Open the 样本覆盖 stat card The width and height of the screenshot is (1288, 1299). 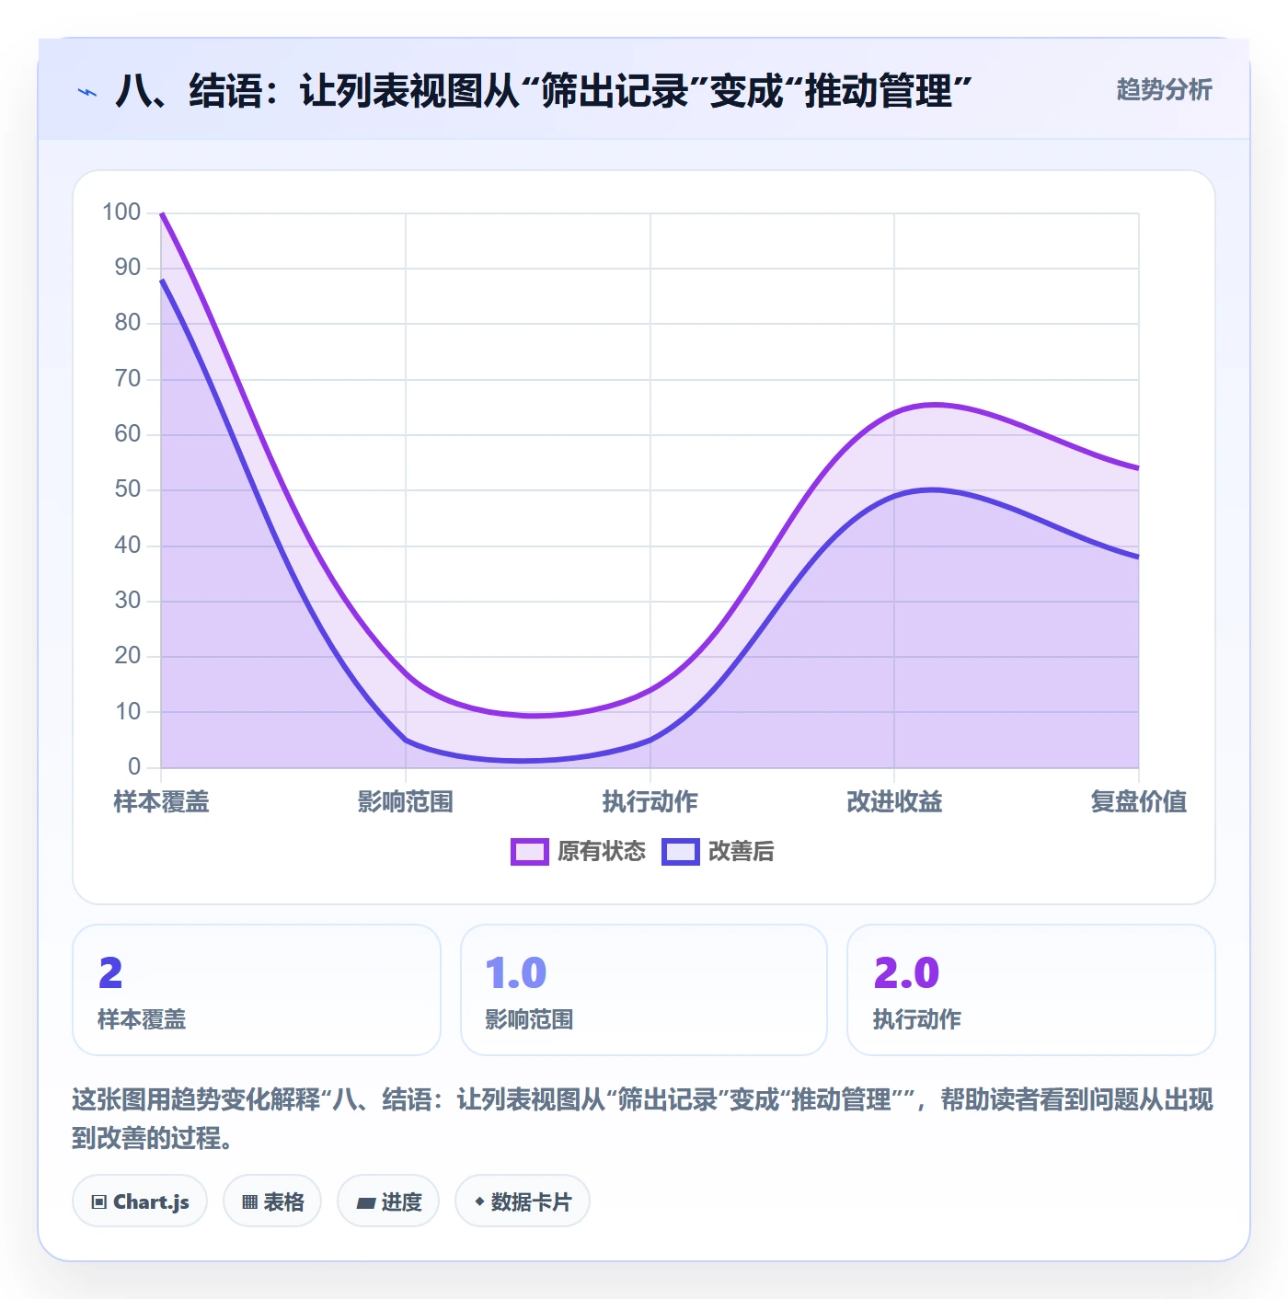pos(257,990)
